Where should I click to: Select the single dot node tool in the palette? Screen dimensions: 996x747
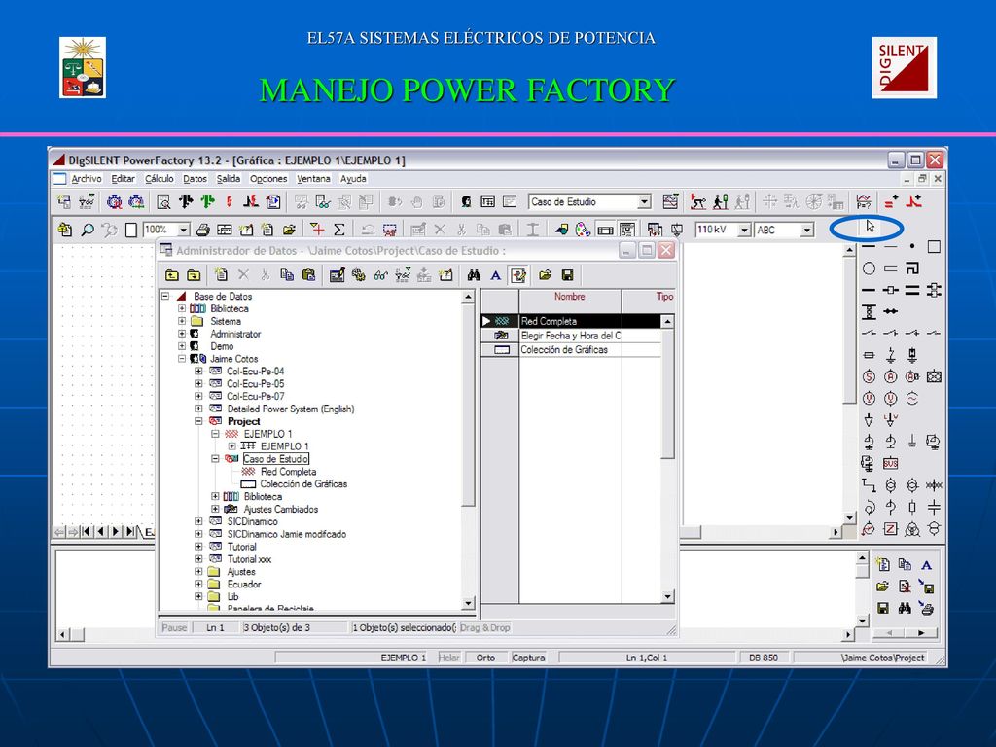(912, 246)
